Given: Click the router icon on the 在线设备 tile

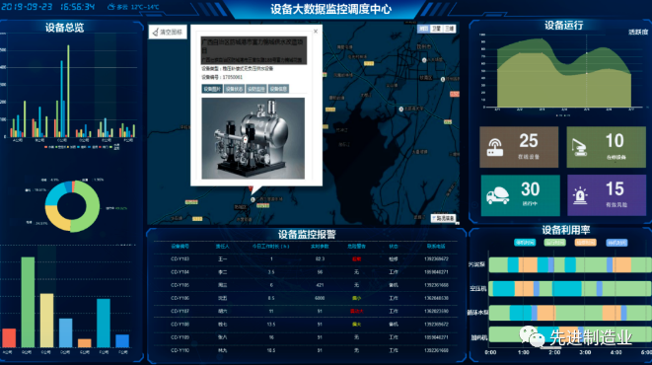Looking at the screenshot, I should tap(495, 147).
